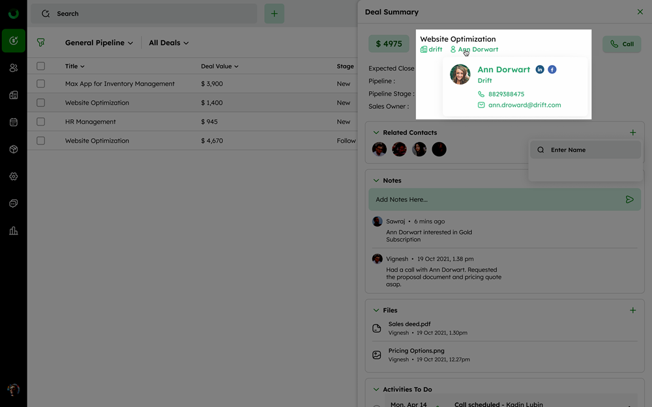Image resolution: width=652 pixels, height=407 pixels.
Task: Open the Contacts icon in the sidebar
Action: (x=13, y=68)
